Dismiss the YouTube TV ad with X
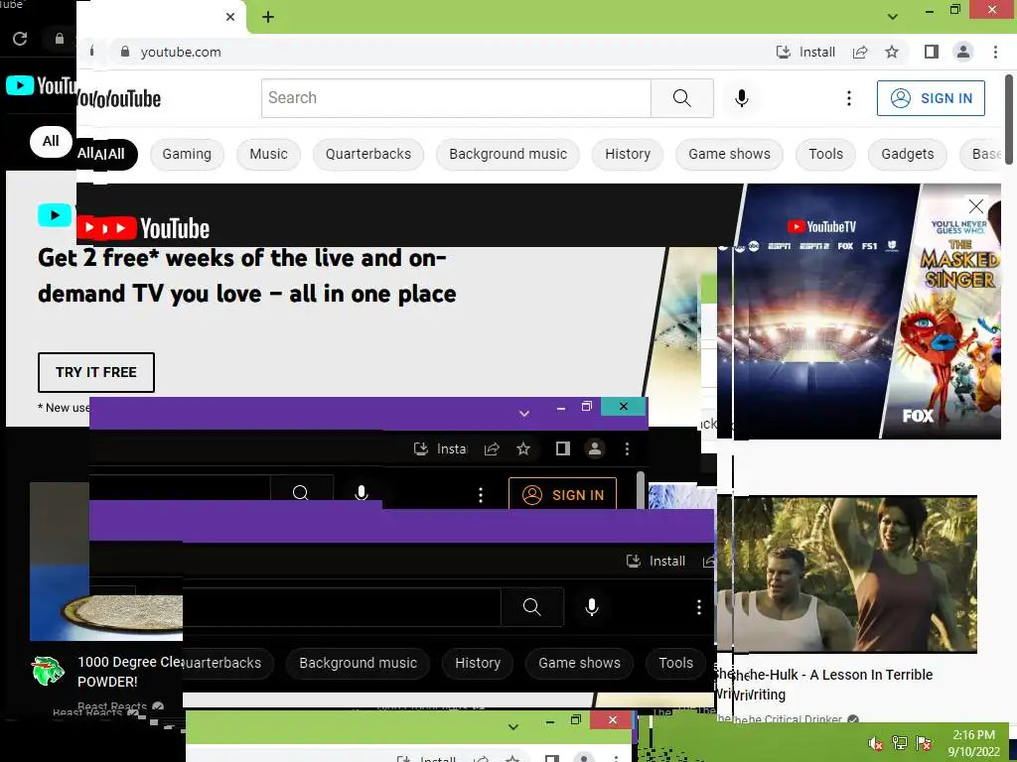 coord(975,206)
